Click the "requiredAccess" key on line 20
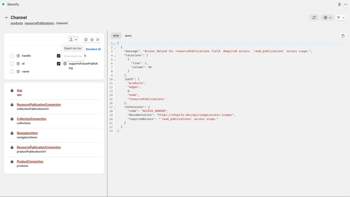This screenshot has width=350, height=197. 141,119
